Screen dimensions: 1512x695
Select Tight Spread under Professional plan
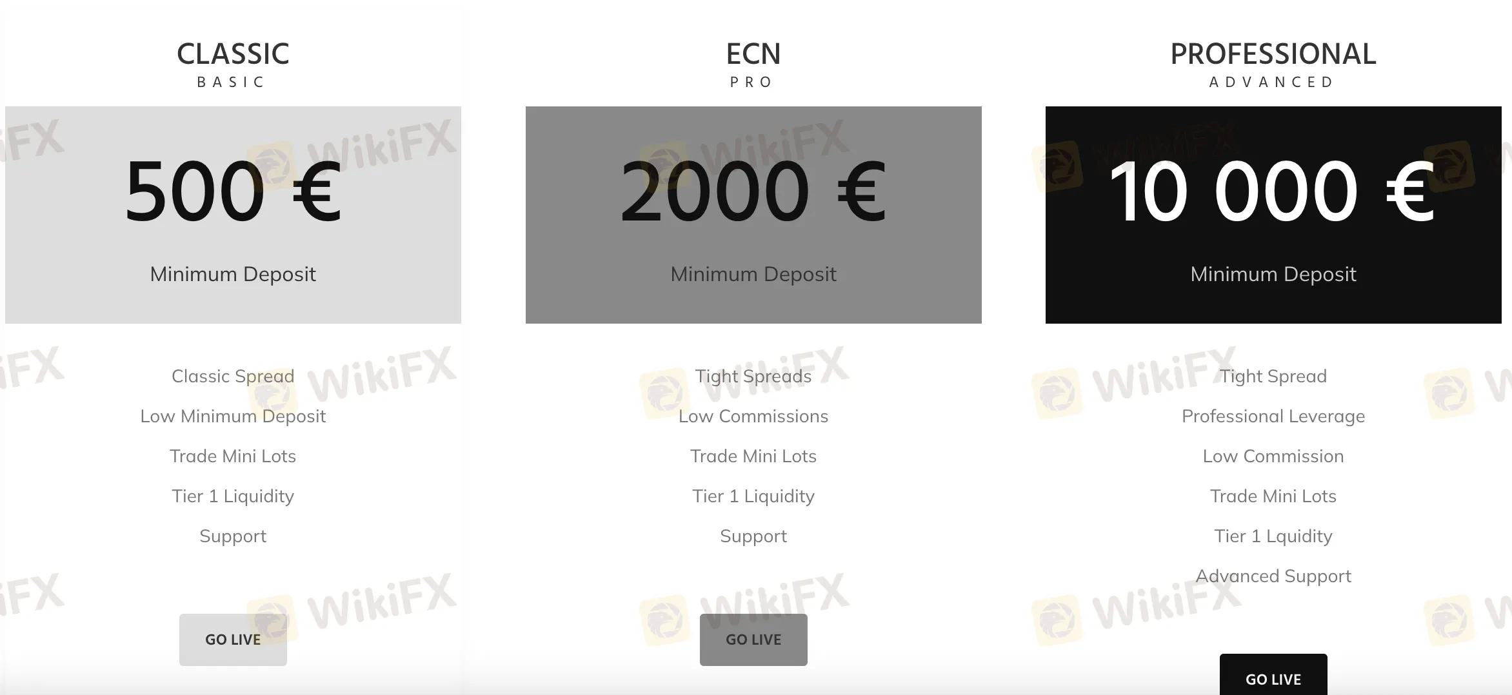[1273, 376]
